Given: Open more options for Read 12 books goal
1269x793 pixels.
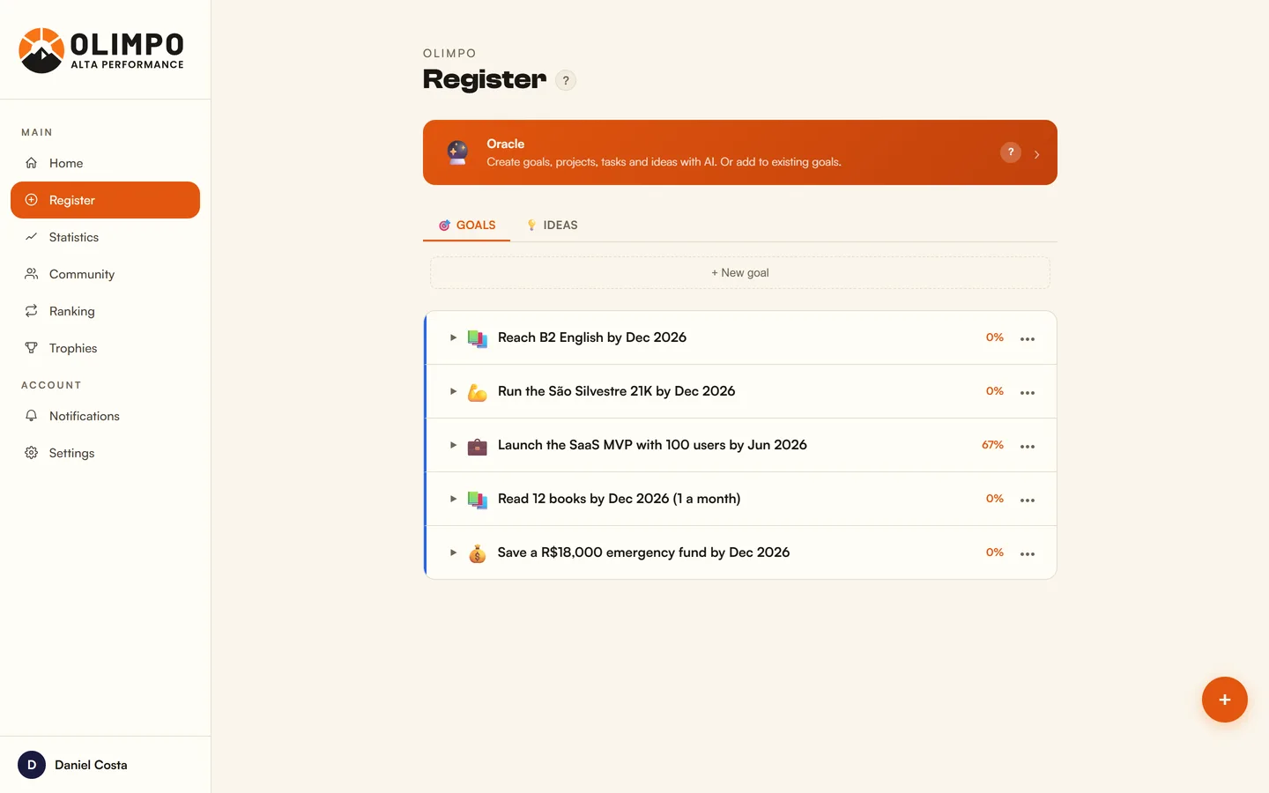Looking at the screenshot, I should click(1028, 500).
